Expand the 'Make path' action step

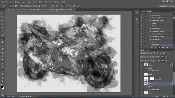pos(150,45)
